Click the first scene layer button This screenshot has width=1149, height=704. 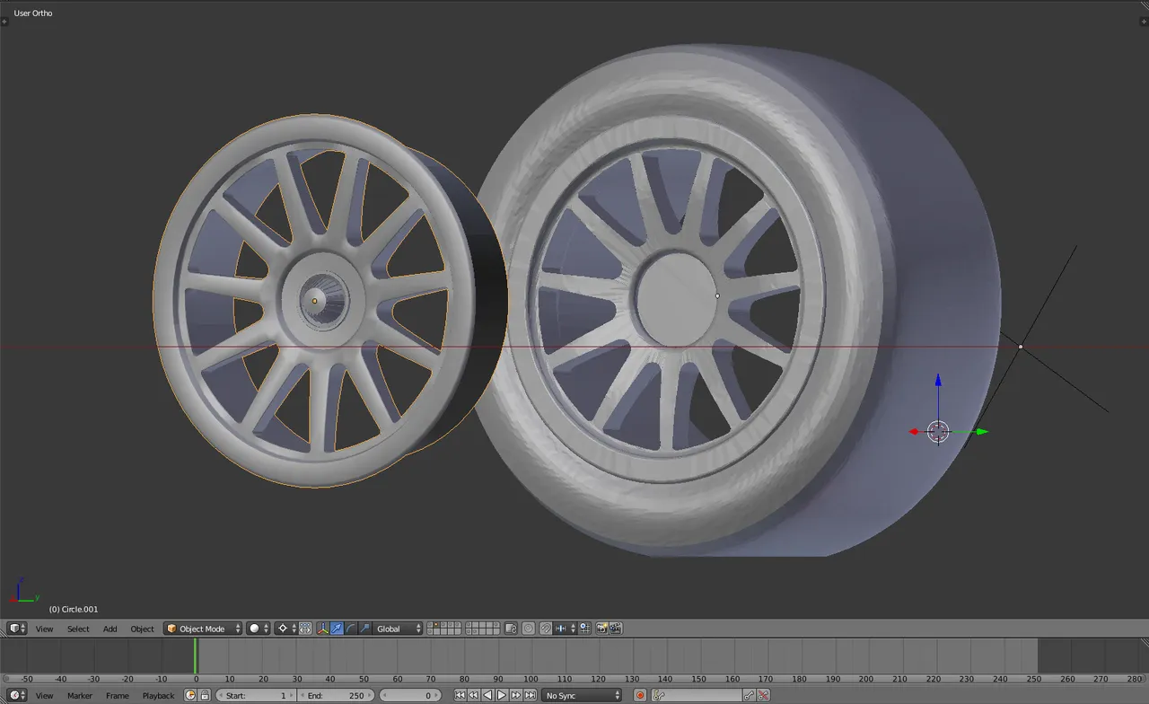click(x=430, y=624)
